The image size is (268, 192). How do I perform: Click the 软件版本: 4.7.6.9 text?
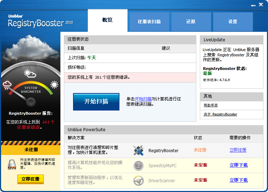216,80
